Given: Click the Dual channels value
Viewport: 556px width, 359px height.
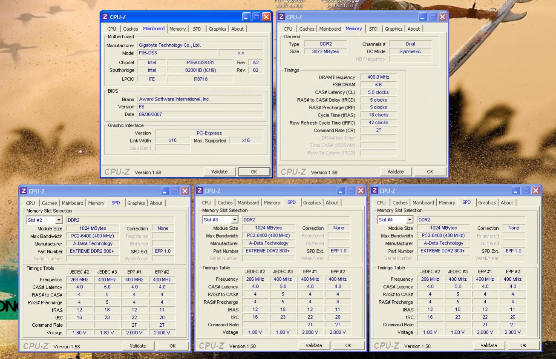Looking at the screenshot, I should (x=410, y=44).
